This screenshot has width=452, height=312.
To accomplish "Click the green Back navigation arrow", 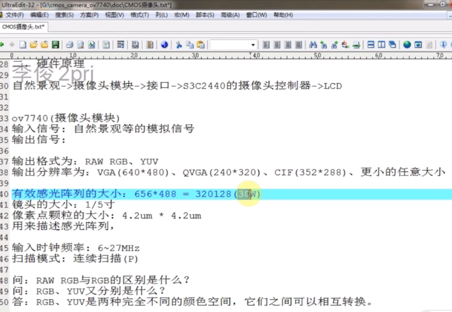I will pyautogui.click(x=2, y=45).
